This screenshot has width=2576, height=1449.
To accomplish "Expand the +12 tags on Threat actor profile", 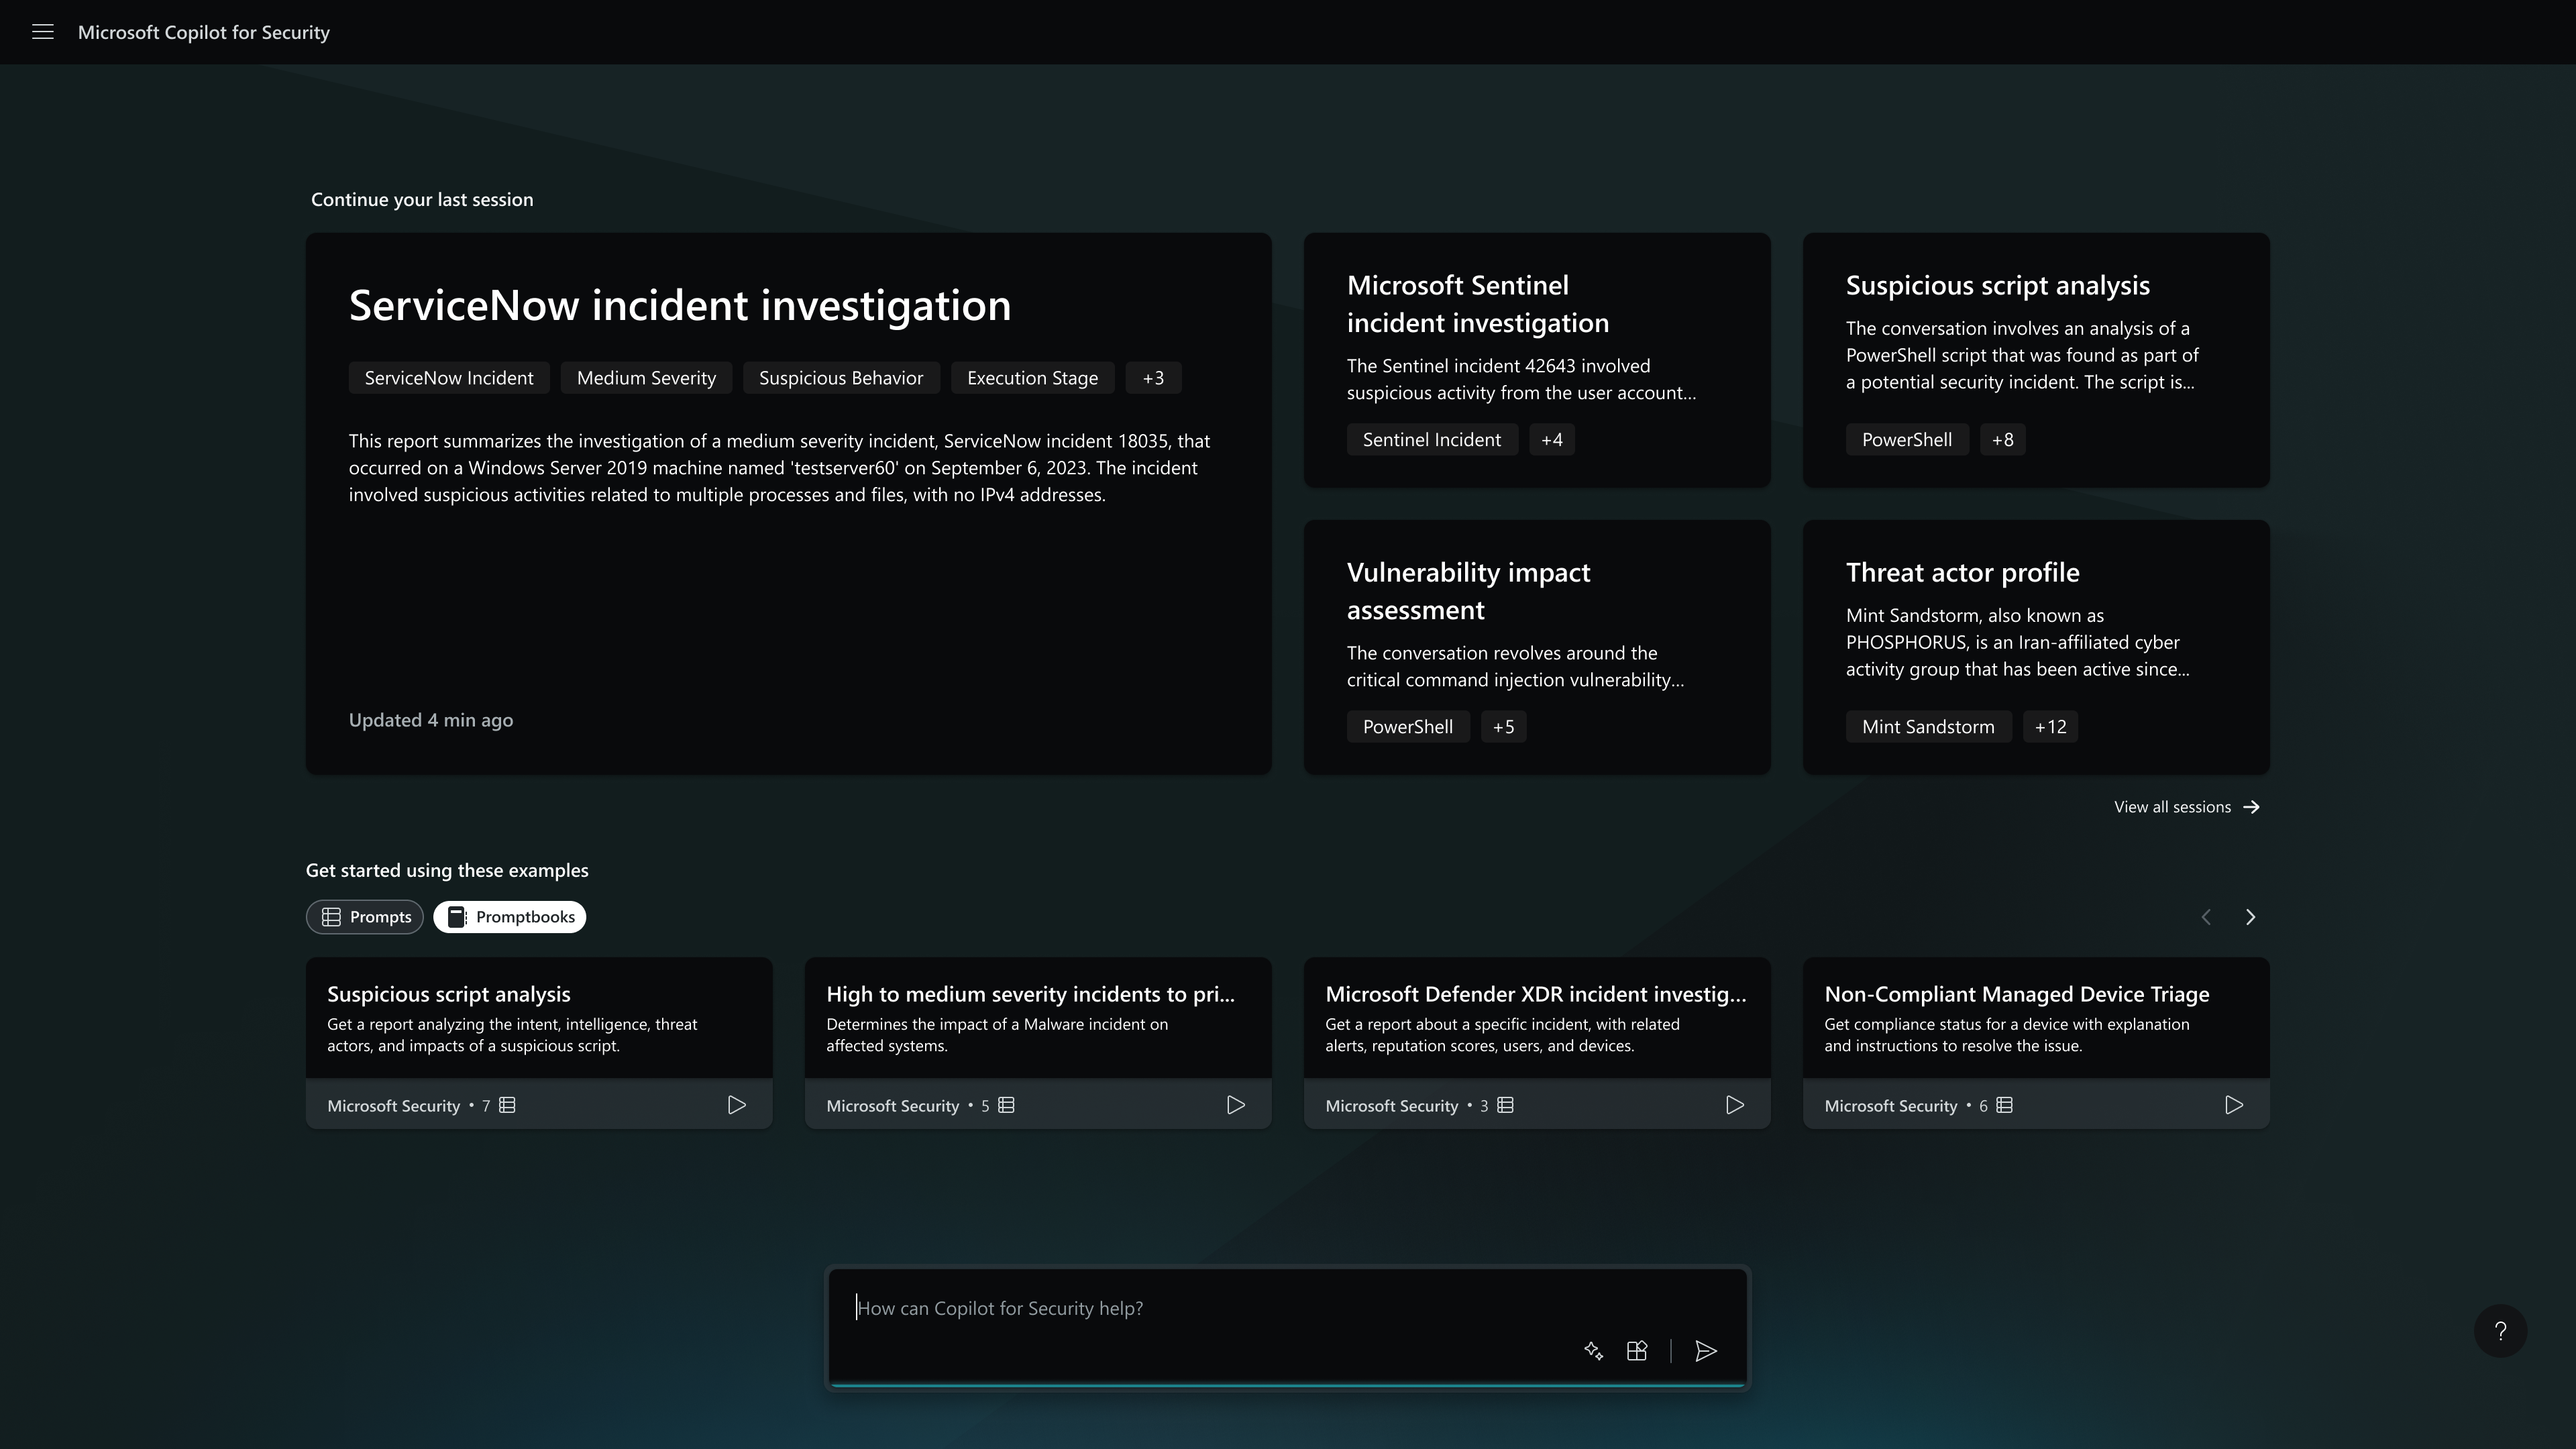I will coord(2050,727).
